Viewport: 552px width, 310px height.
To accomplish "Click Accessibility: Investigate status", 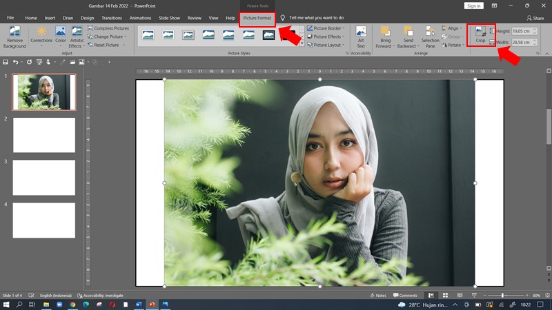I will (100, 296).
